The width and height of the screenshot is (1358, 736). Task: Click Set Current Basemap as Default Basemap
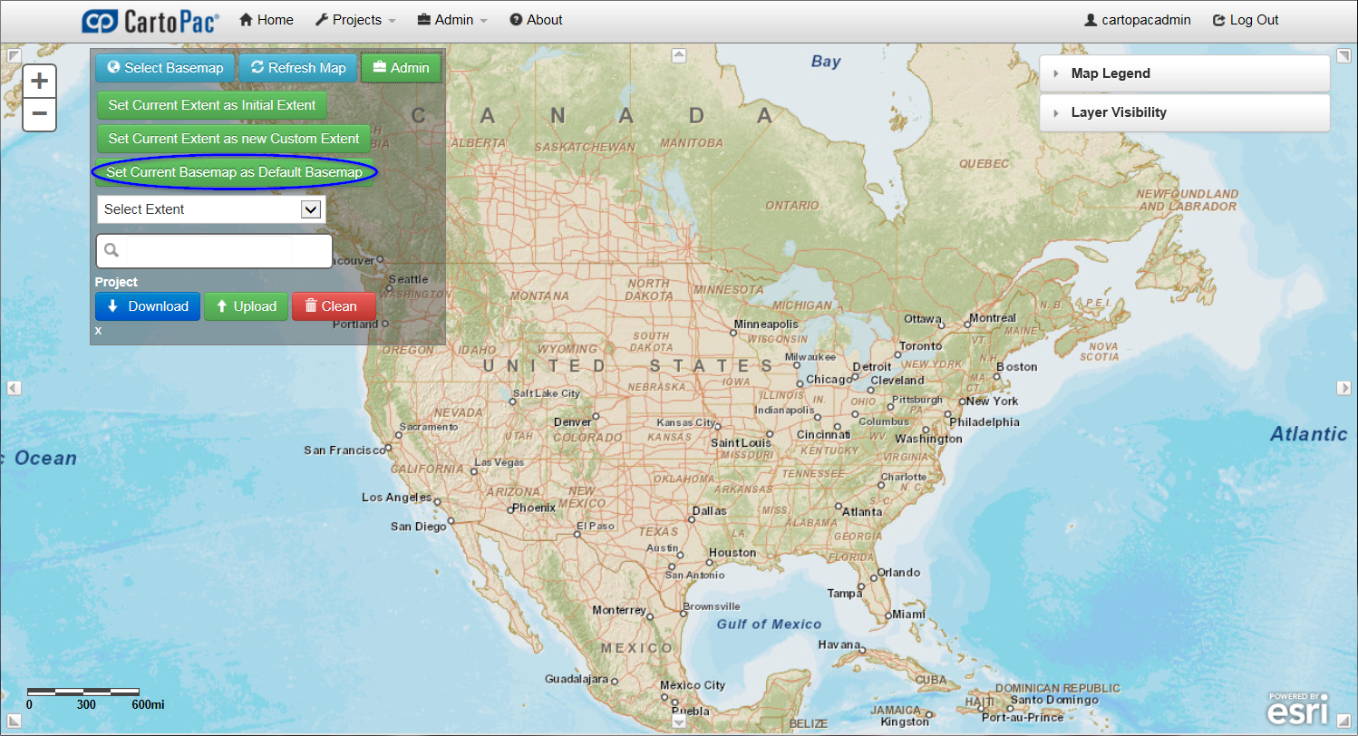tap(234, 170)
